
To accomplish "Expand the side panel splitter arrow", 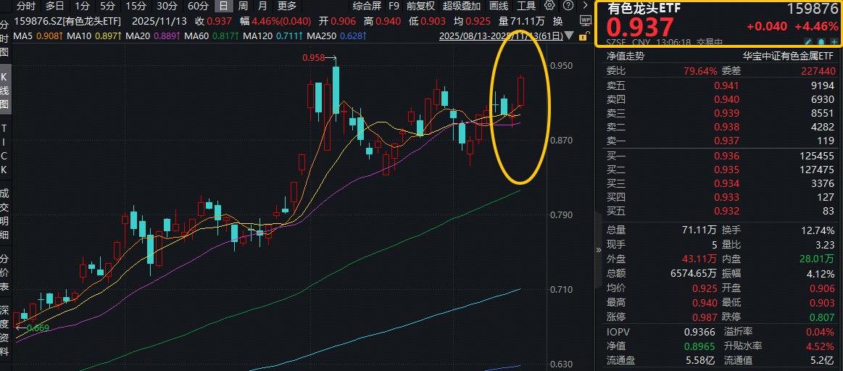I will (x=597, y=250).
